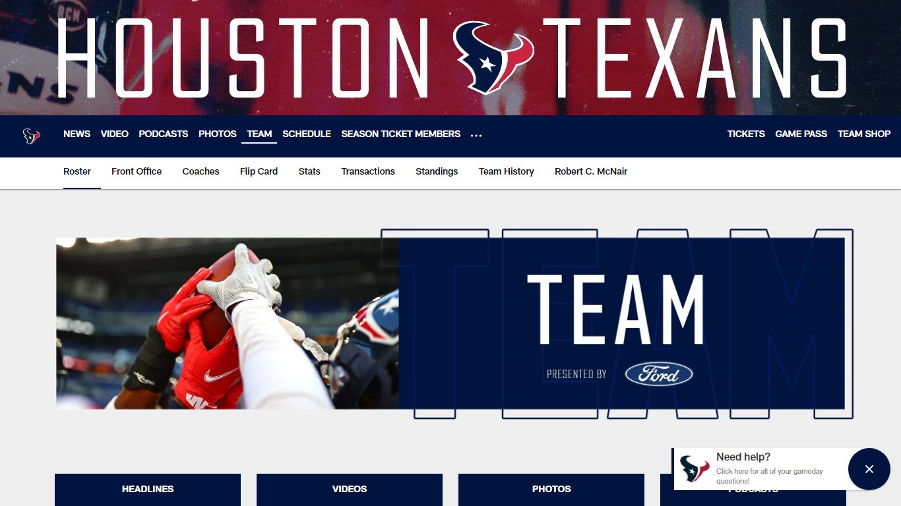
Task: Open GAME PASS link
Action: [801, 134]
